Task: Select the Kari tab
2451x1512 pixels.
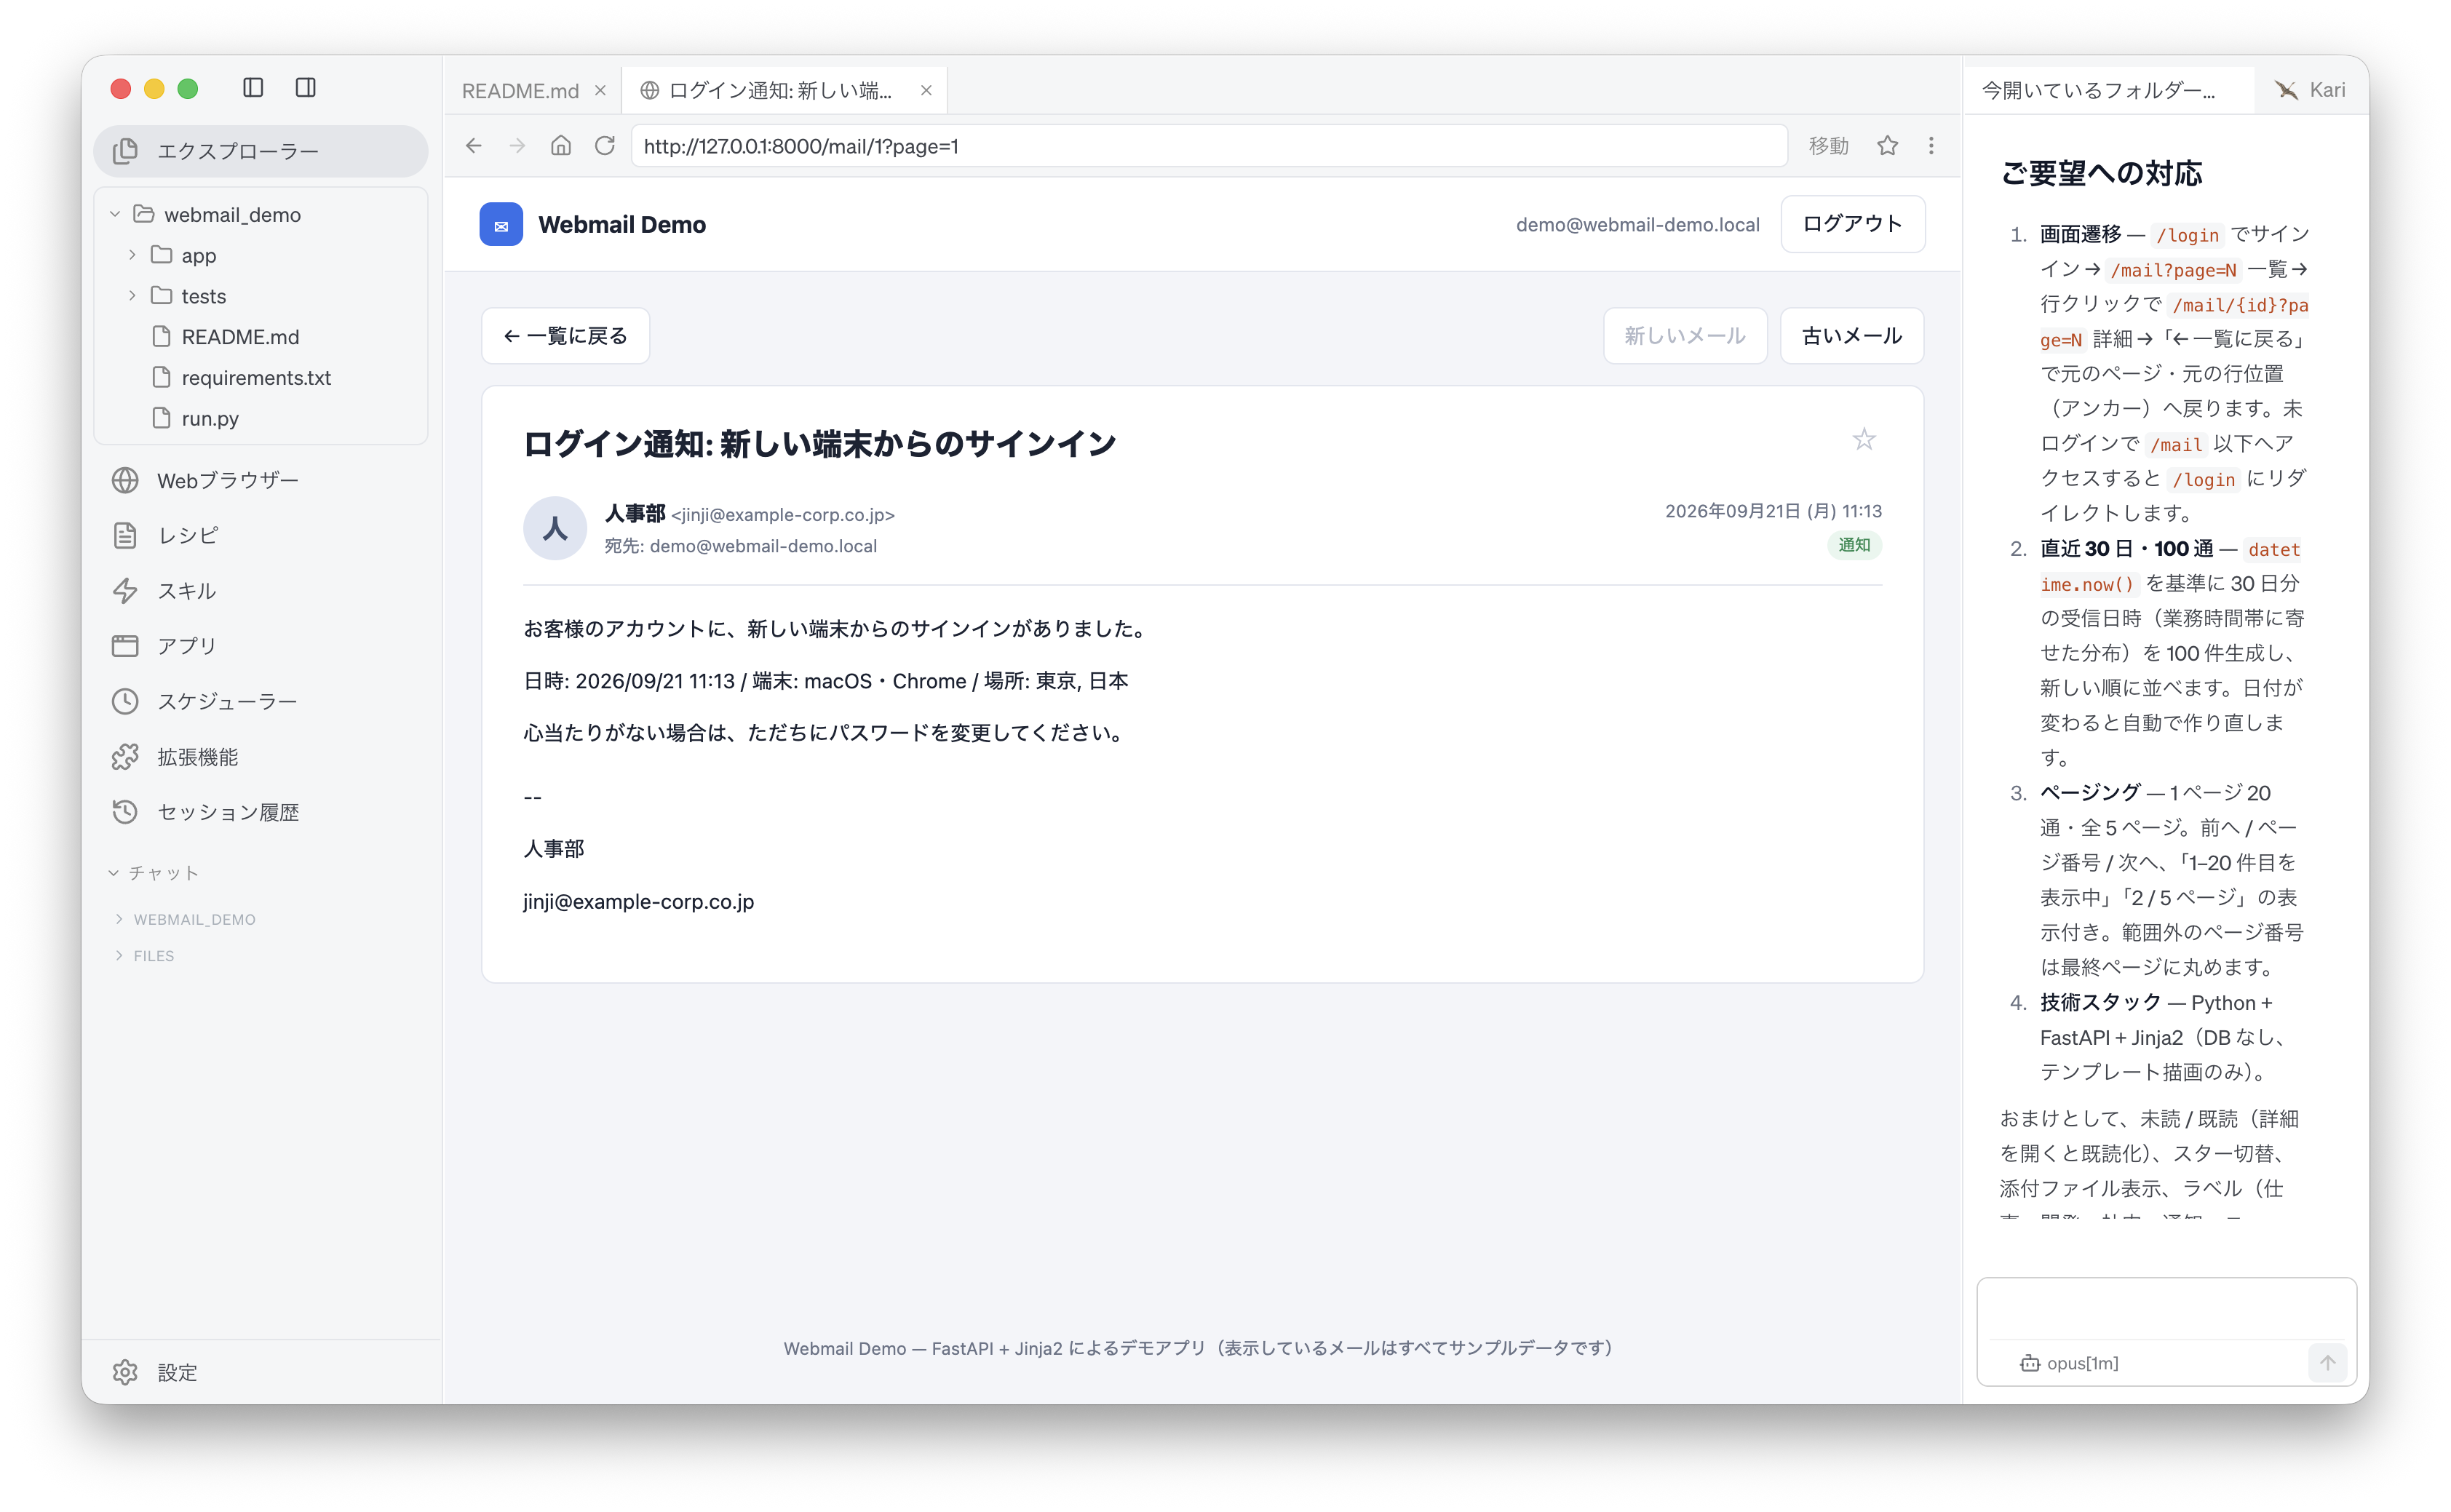Action: [x=2312, y=91]
